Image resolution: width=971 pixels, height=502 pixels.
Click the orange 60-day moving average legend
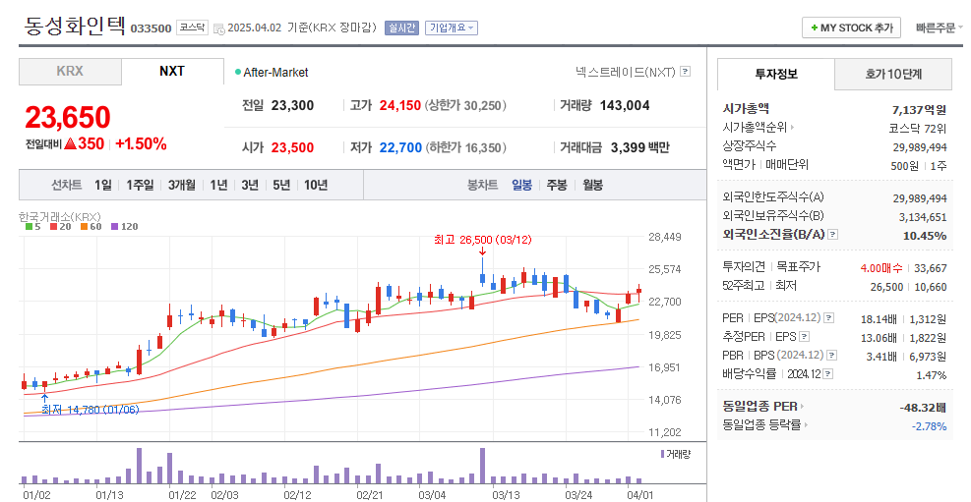click(x=91, y=227)
